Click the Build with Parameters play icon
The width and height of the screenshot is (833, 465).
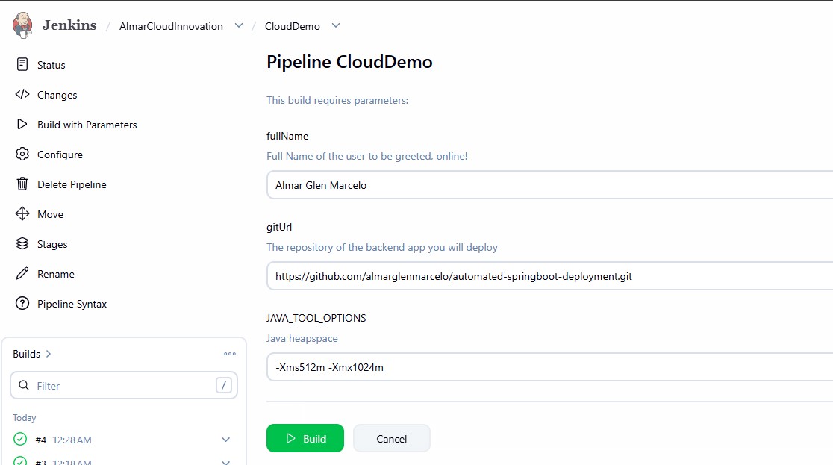23,125
